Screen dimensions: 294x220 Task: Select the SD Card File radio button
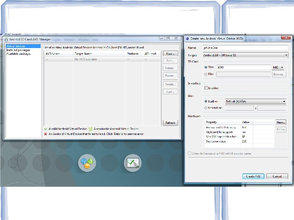click(x=206, y=74)
